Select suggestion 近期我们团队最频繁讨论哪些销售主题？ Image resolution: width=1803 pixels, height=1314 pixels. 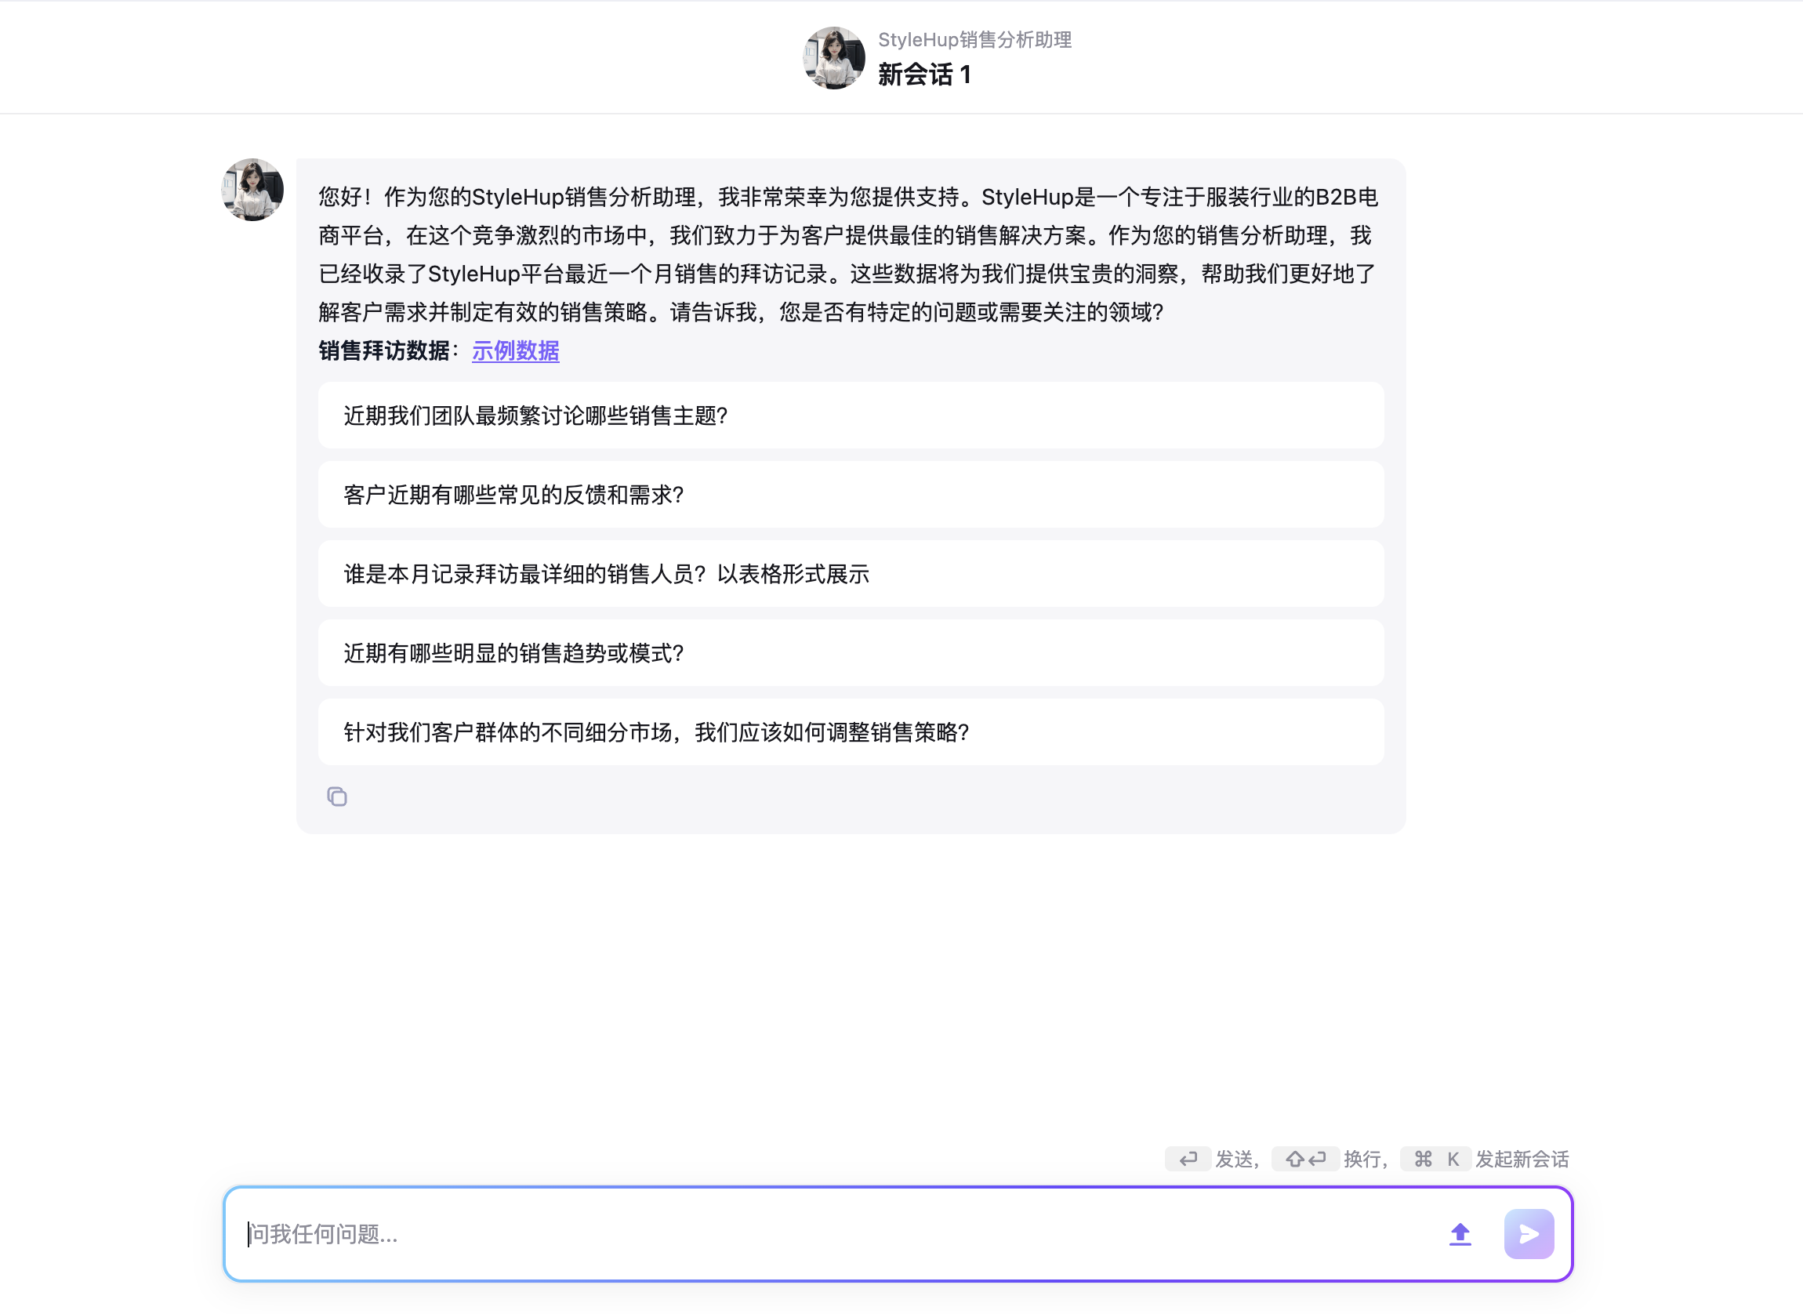pyautogui.click(x=851, y=416)
